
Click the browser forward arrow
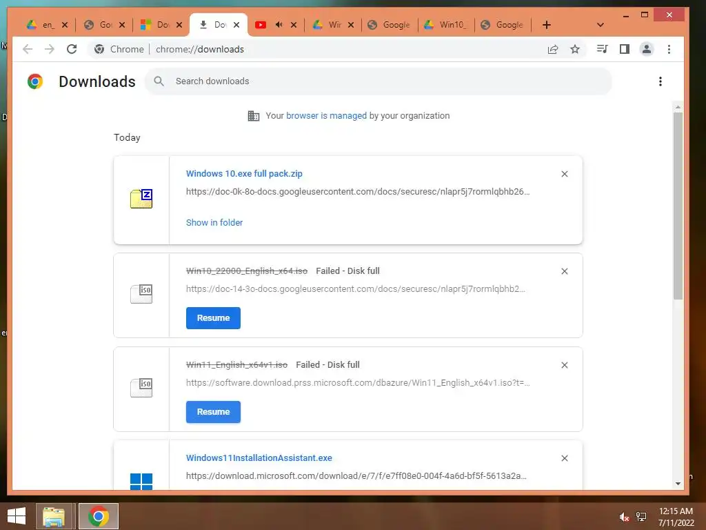(50, 49)
